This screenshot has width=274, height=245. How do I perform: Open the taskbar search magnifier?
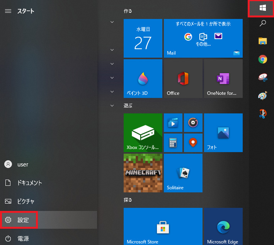pyautogui.click(x=263, y=23)
